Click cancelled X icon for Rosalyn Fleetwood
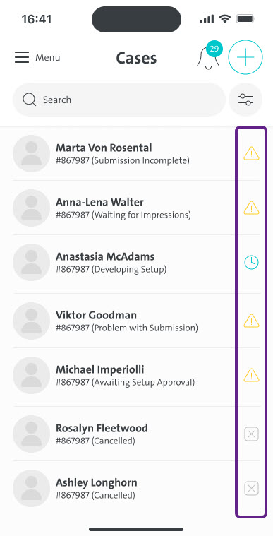Viewport: 273px width, 536px height. [x=251, y=434]
